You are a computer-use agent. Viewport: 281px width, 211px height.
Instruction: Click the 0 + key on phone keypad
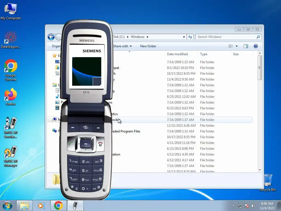click(x=86, y=188)
